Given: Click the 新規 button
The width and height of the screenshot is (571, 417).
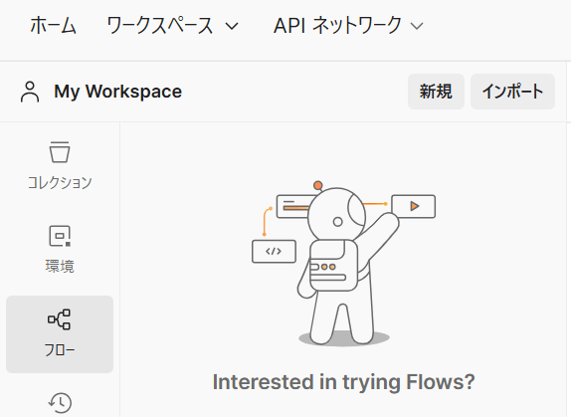Looking at the screenshot, I should click(x=436, y=92).
